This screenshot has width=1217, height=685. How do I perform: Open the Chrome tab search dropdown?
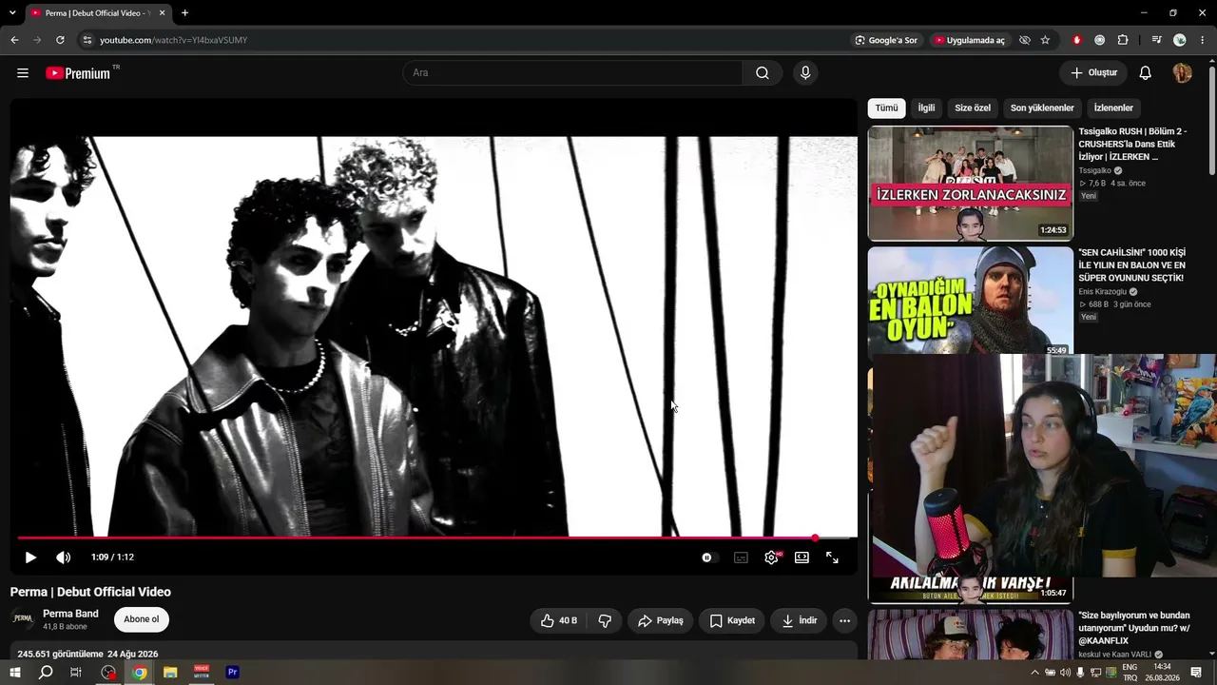(x=12, y=13)
